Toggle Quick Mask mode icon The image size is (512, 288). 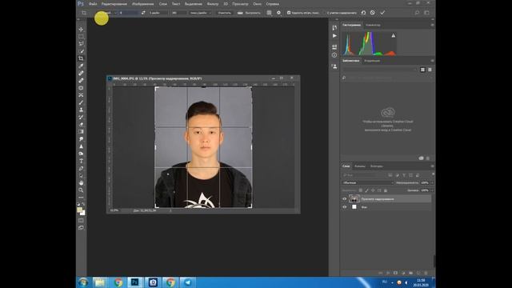[81, 221]
